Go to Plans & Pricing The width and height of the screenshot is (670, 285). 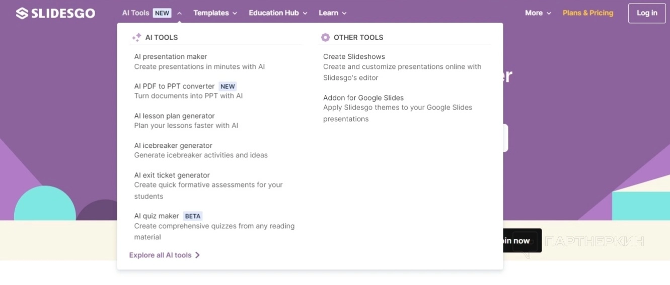click(x=587, y=13)
